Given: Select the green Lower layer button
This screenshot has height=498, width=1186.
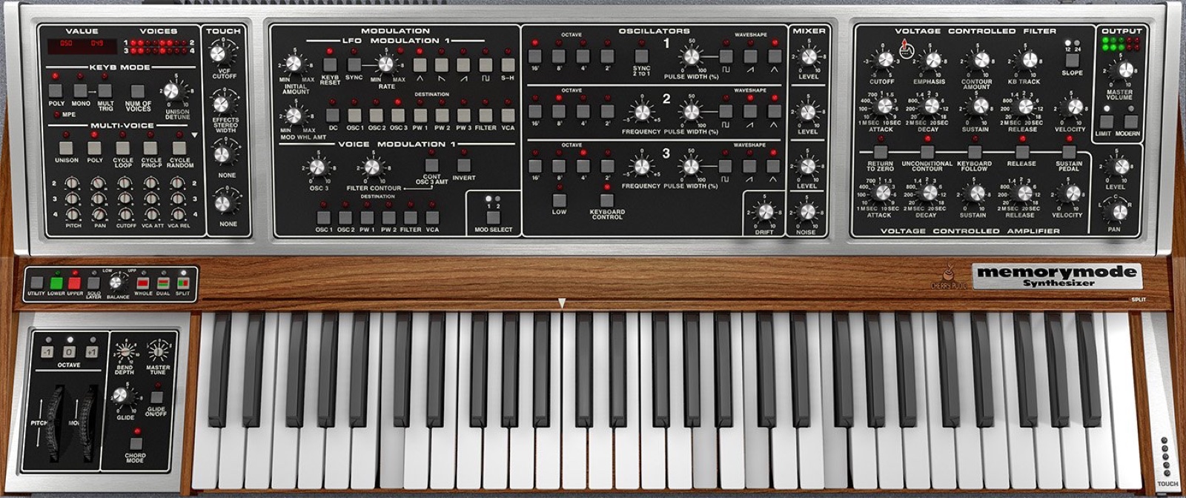Looking at the screenshot, I should pyautogui.click(x=56, y=282).
